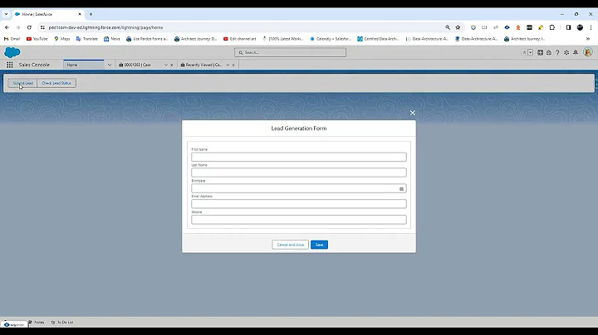This screenshot has width=598, height=335.
Task: Open a new browser tab
Action: click(91, 14)
